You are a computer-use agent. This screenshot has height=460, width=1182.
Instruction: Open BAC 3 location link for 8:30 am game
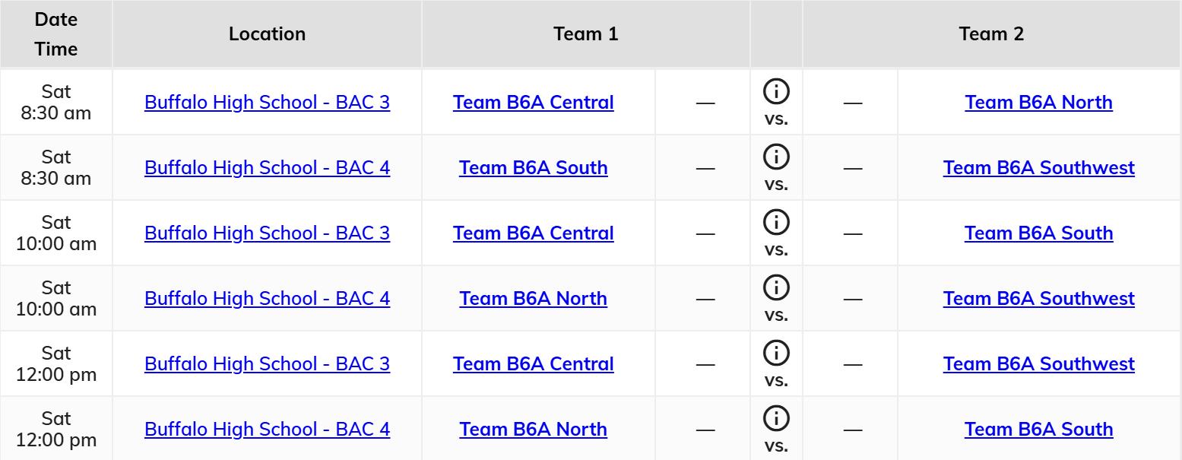(x=267, y=102)
